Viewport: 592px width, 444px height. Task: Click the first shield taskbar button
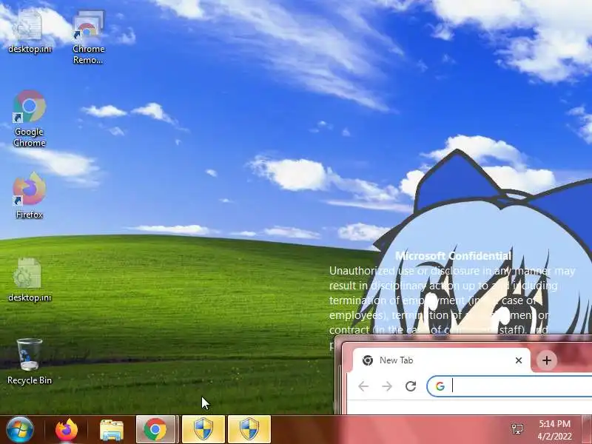pyautogui.click(x=203, y=430)
